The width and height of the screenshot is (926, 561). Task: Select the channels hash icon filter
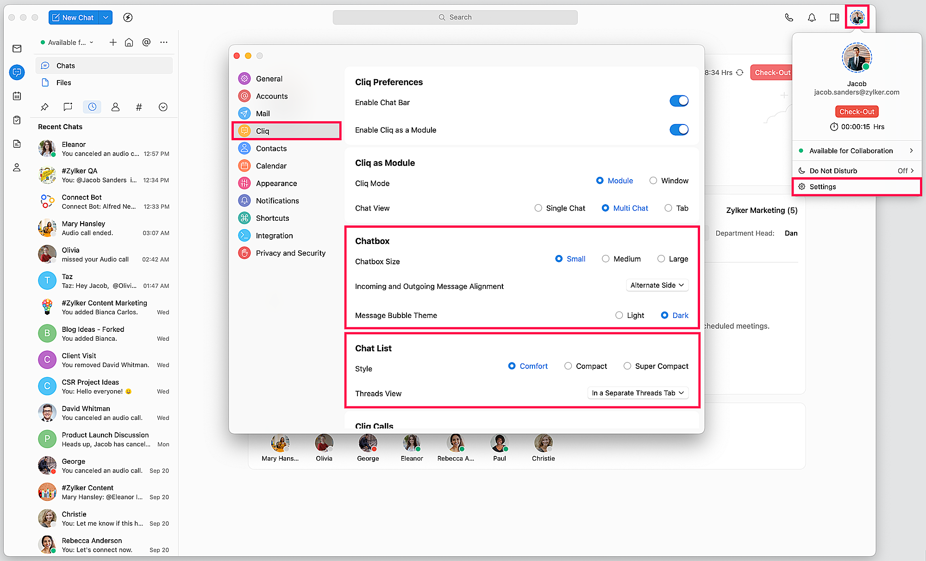click(x=139, y=107)
